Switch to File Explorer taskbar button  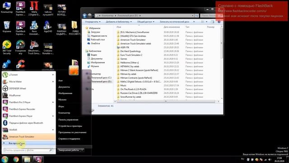[27, 159]
